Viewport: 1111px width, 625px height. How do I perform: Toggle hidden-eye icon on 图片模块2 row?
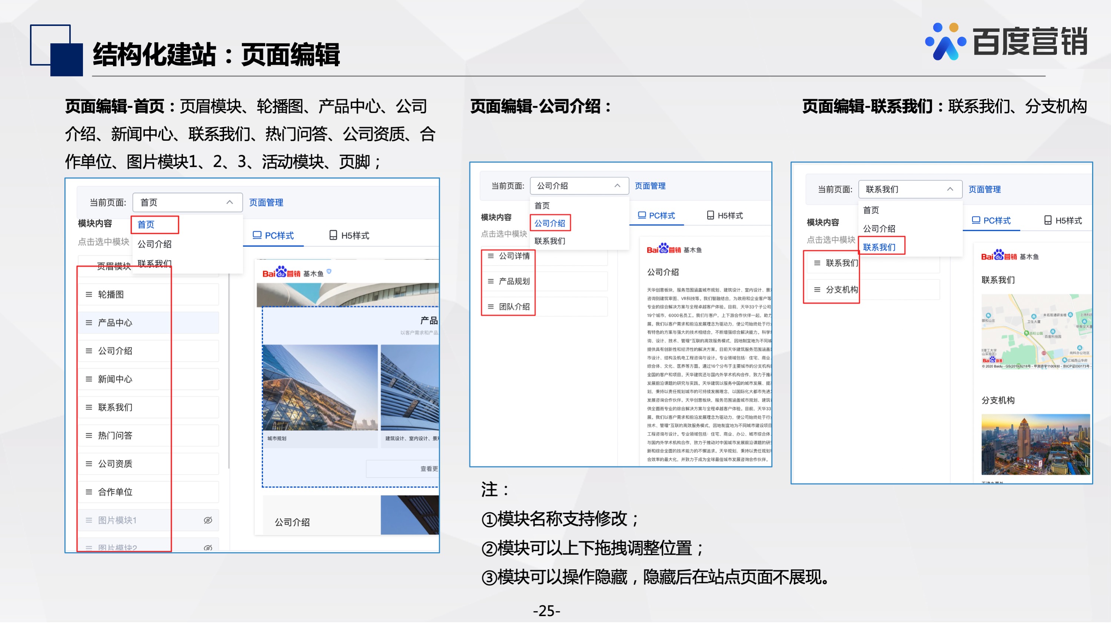(x=208, y=548)
